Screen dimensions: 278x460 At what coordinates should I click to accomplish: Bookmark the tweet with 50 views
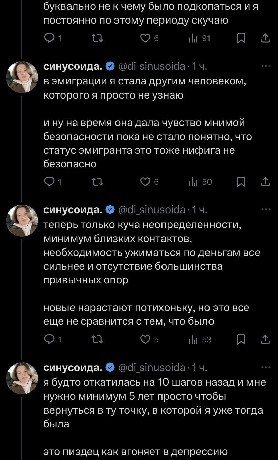pyautogui.click(x=241, y=182)
